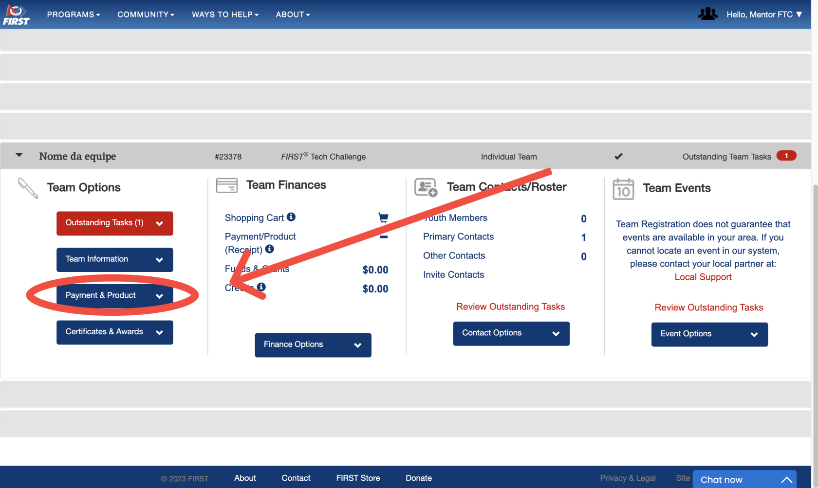The image size is (818, 488).
Task: Open the Contact Options dropdown
Action: pyautogui.click(x=511, y=333)
